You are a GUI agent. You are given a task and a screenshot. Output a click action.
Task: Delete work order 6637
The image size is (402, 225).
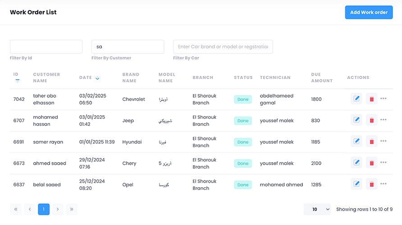coord(371,184)
